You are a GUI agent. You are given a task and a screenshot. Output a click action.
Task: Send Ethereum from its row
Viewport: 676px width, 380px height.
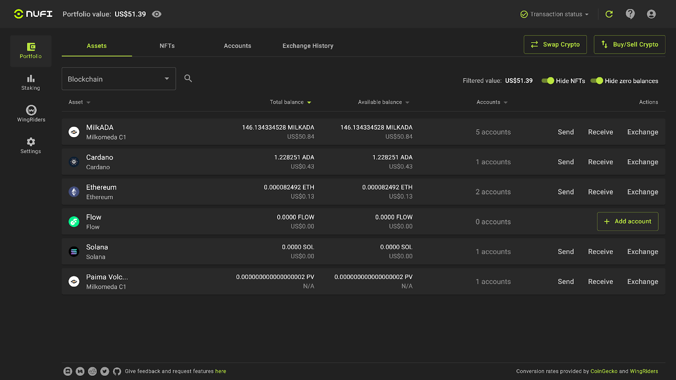(566, 192)
